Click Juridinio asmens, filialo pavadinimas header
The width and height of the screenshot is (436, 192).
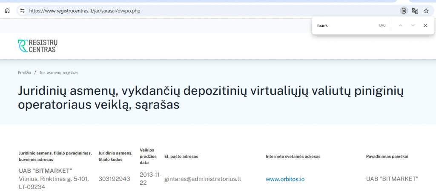(x=55, y=156)
